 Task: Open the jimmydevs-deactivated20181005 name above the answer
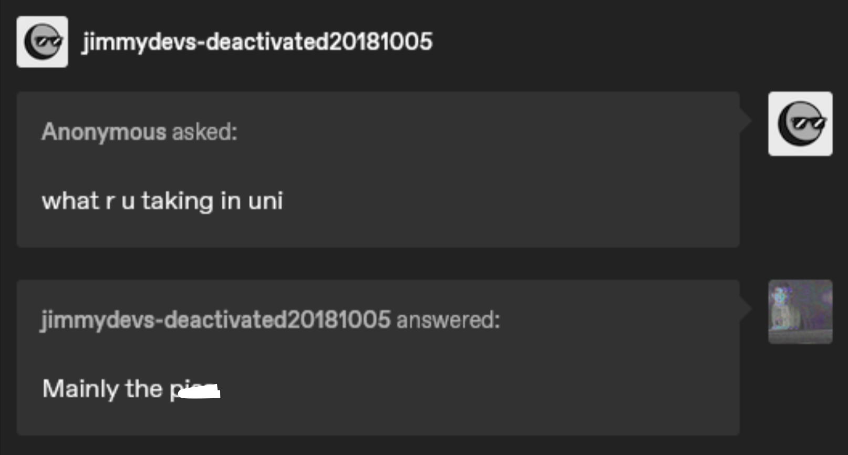(215, 319)
